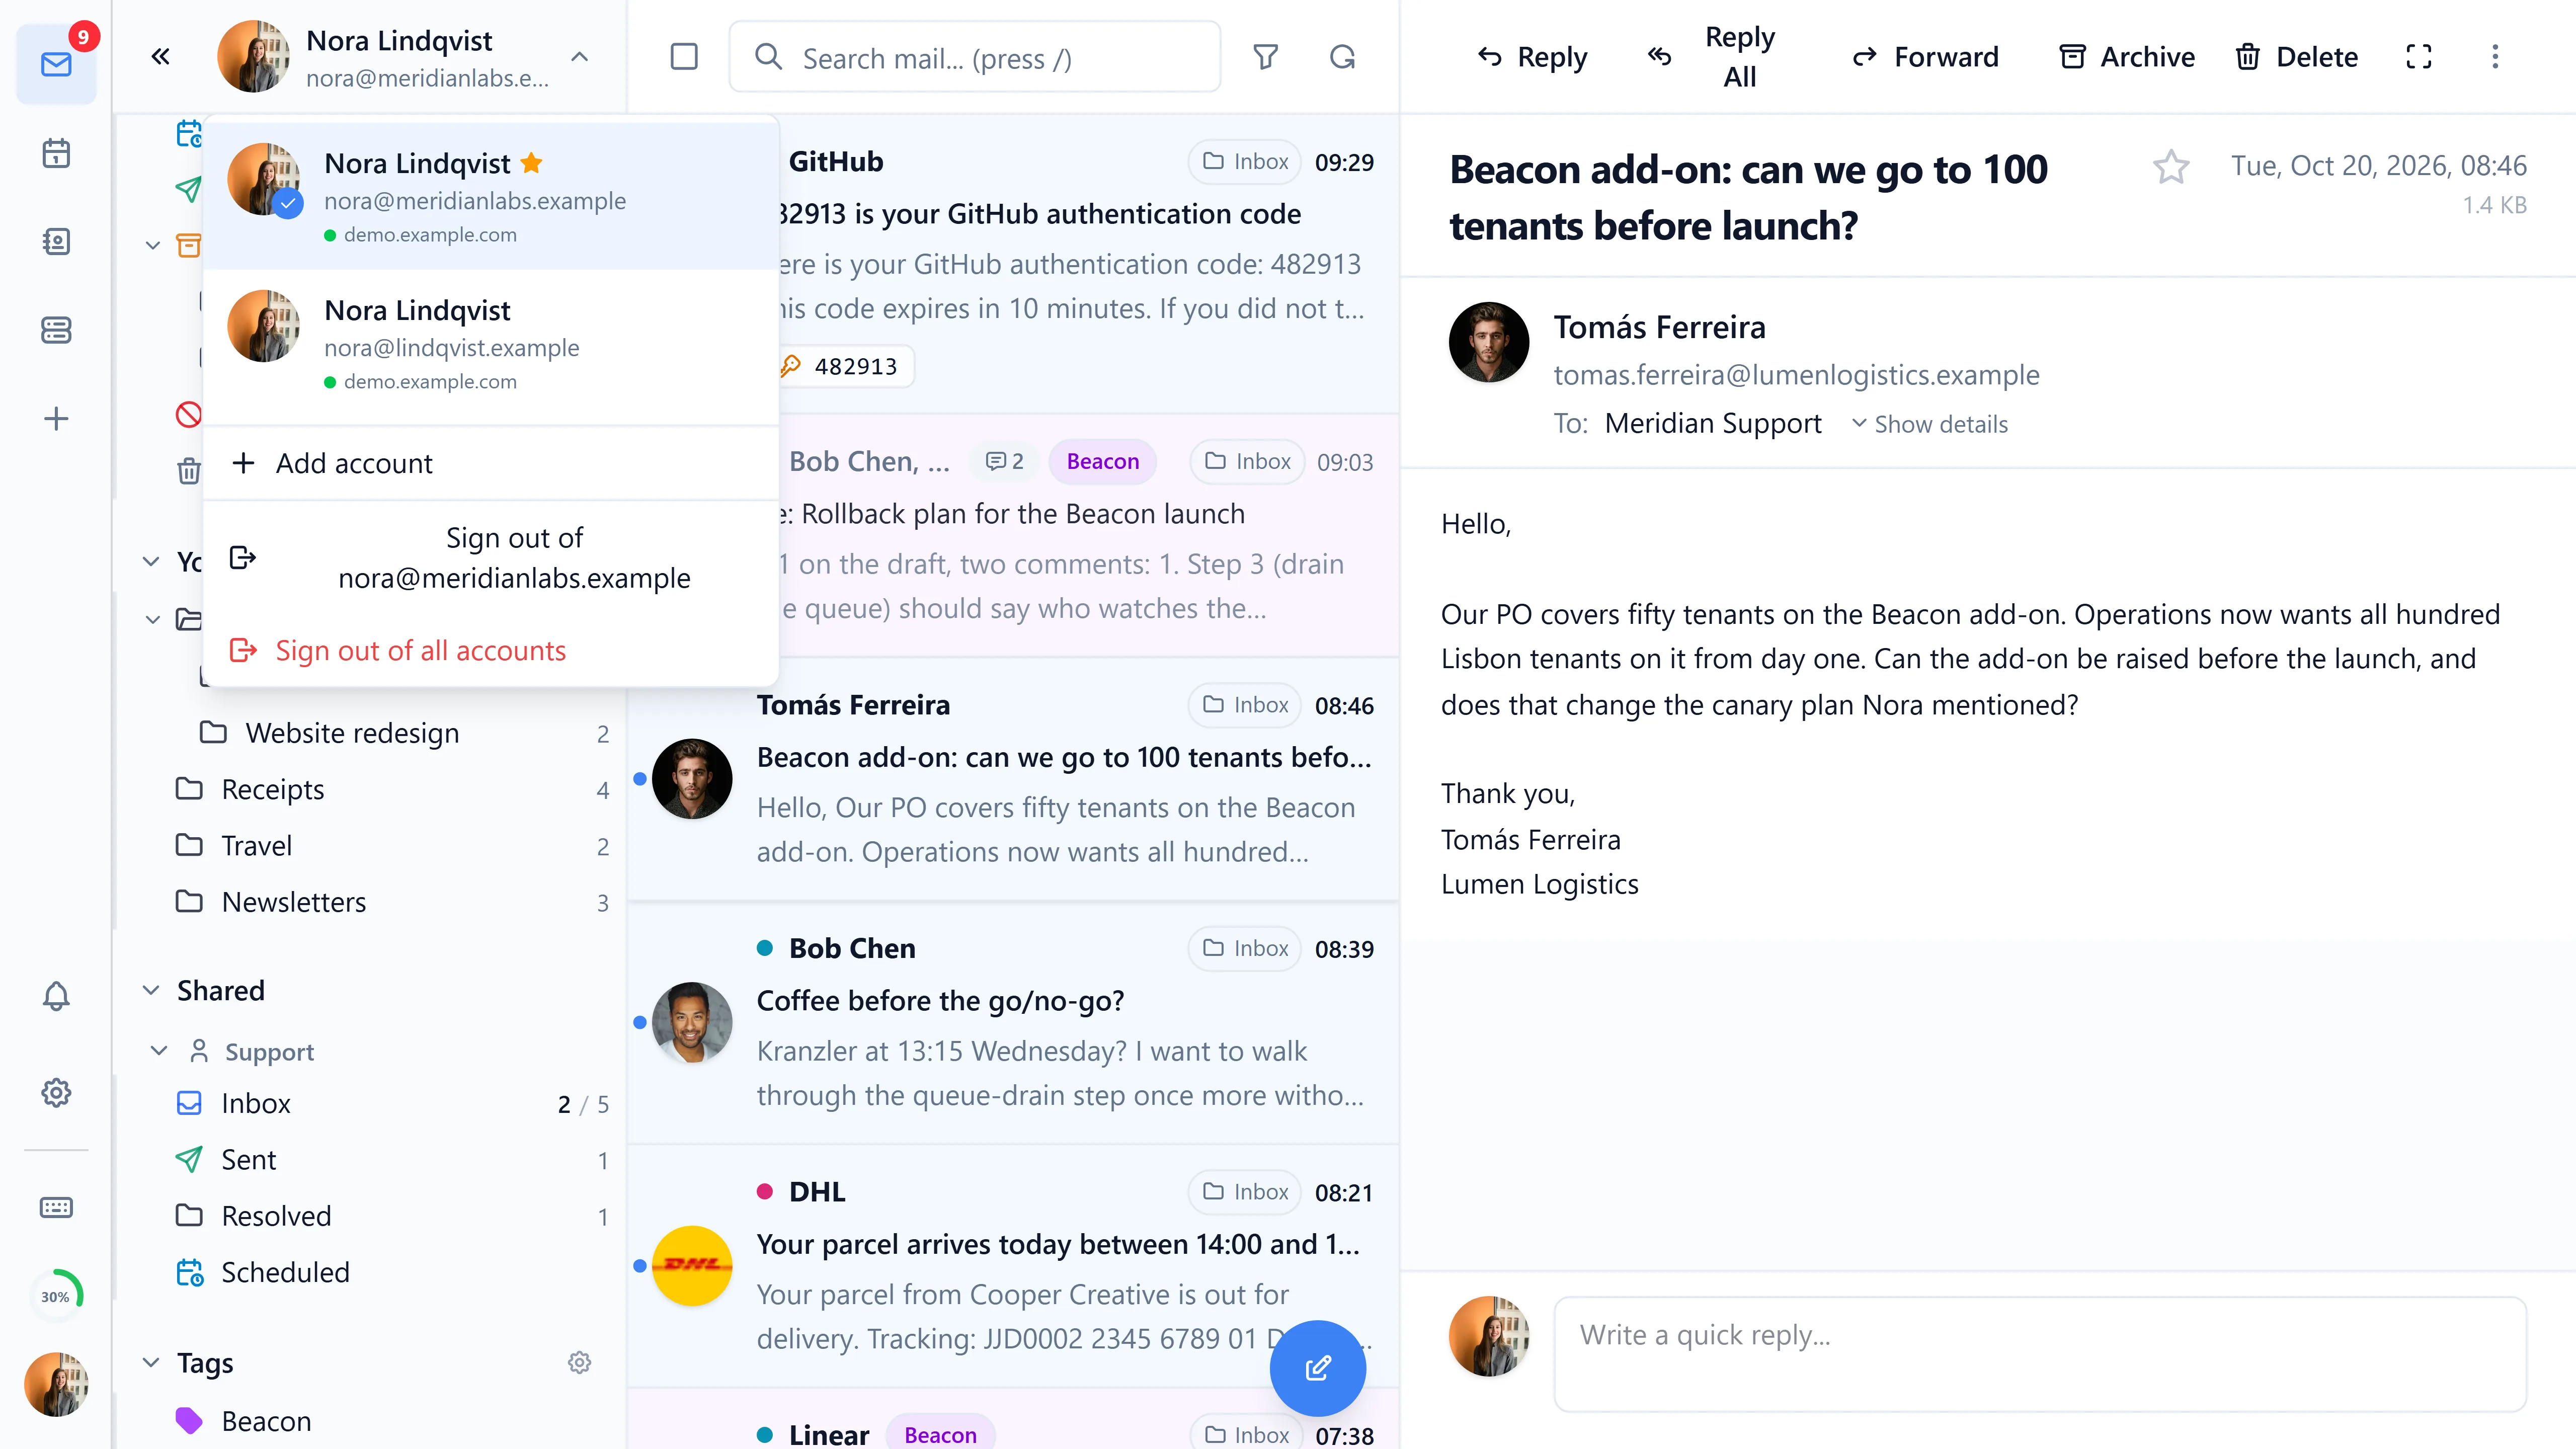Archive the open message
The height and width of the screenshot is (1449, 2576).
coord(2127,57)
